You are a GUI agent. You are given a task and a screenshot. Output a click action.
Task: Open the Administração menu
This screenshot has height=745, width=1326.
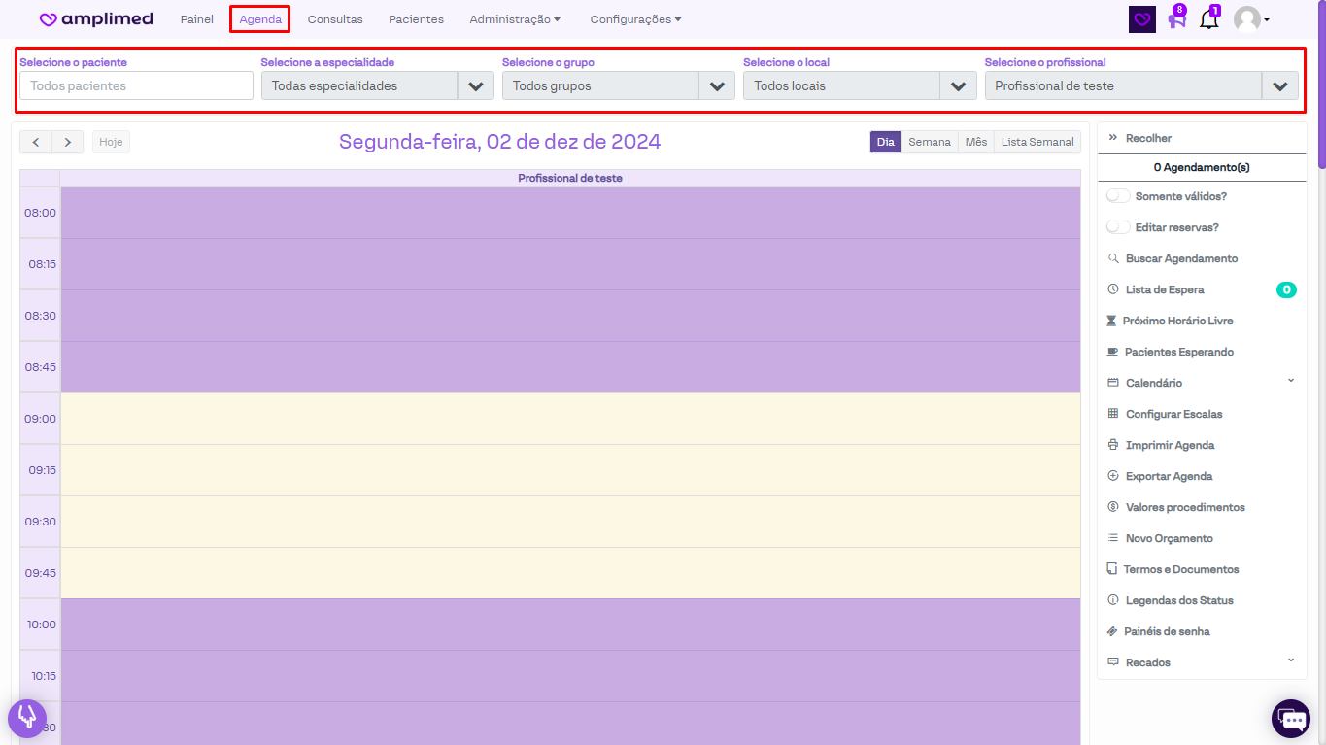click(515, 19)
